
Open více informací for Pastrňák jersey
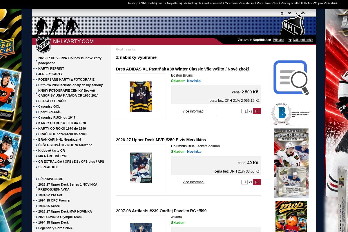pyautogui.click(x=193, y=111)
